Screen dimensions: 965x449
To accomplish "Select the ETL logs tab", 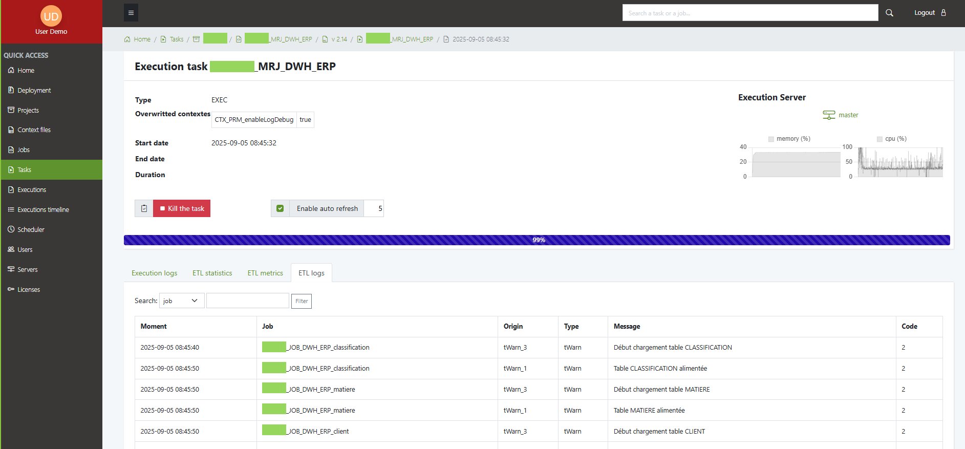I will (311, 273).
